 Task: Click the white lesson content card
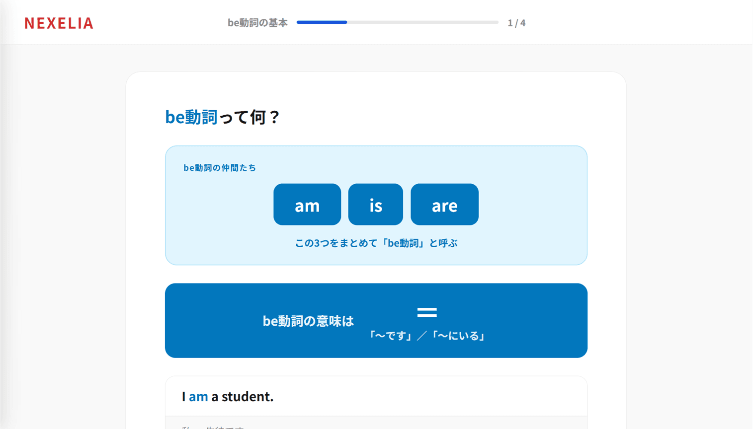376,248
